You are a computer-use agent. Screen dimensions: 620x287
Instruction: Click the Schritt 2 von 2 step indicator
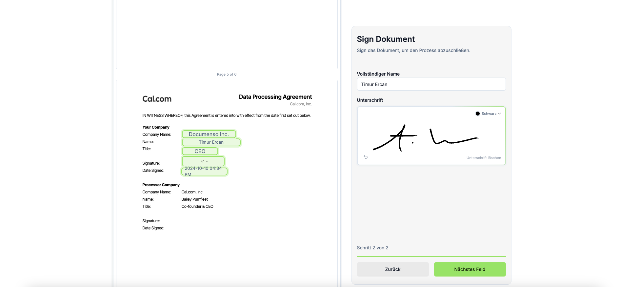(x=372, y=248)
